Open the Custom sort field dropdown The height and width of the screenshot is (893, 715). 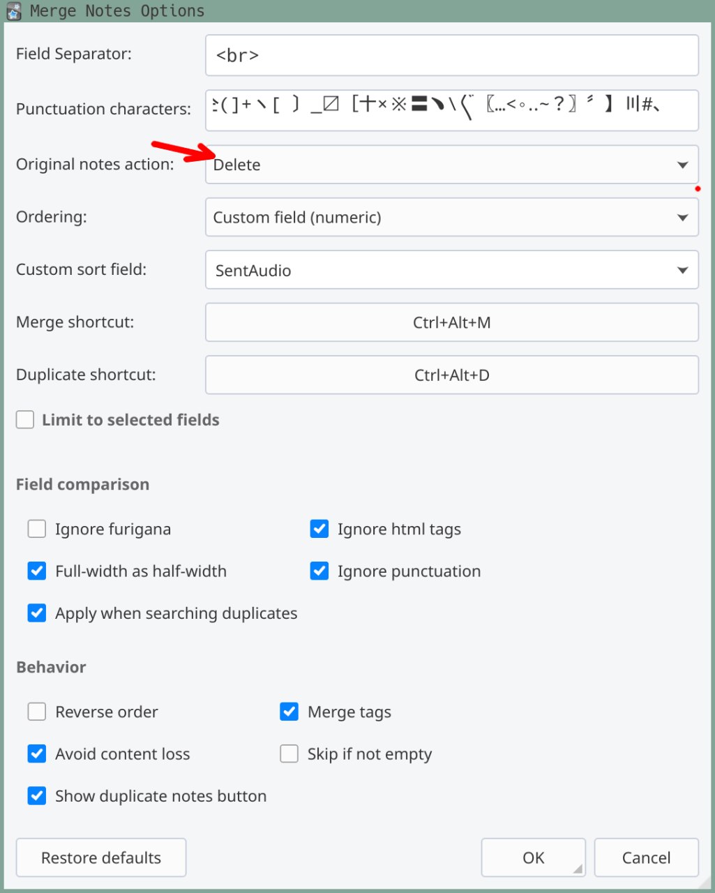(x=452, y=270)
